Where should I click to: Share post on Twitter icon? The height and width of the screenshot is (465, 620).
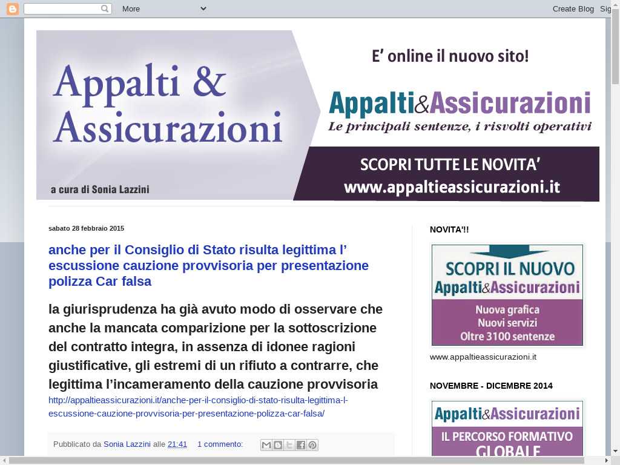coord(289,445)
